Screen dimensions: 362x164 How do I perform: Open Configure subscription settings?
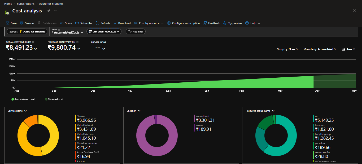pos(183,23)
